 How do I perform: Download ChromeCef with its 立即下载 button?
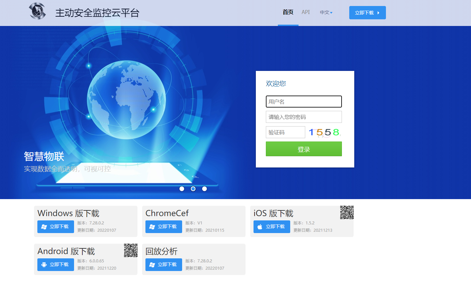coord(164,227)
